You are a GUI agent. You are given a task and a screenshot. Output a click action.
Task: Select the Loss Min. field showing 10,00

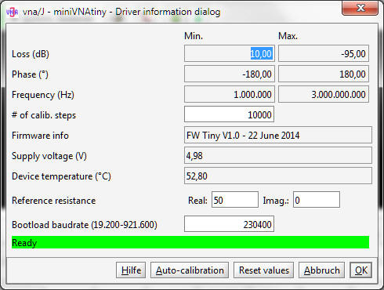click(230, 53)
